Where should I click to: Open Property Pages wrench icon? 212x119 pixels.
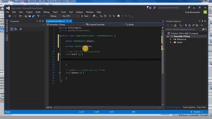21,29
